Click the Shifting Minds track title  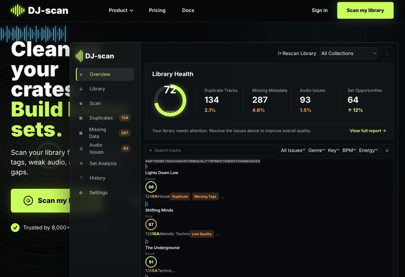pos(159,210)
